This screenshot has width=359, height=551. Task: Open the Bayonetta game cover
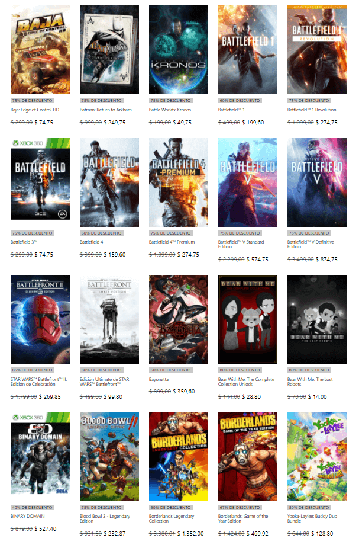point(179,319)
